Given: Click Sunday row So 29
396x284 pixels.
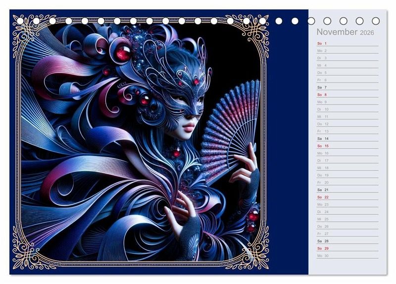Looking at the screenshot, I should coord(347,248).
